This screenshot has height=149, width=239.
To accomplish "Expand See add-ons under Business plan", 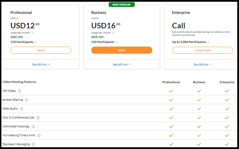I will [122, 64].
